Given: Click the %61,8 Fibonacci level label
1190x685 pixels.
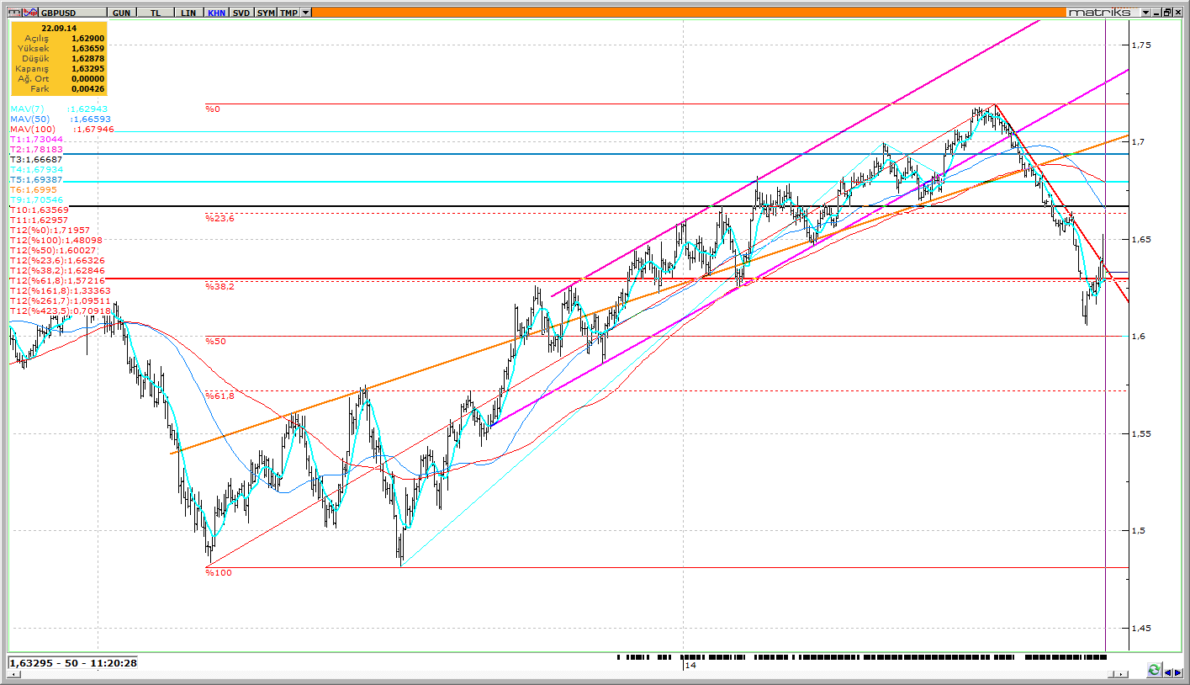Looking at the screenshot, I should 219,396.
